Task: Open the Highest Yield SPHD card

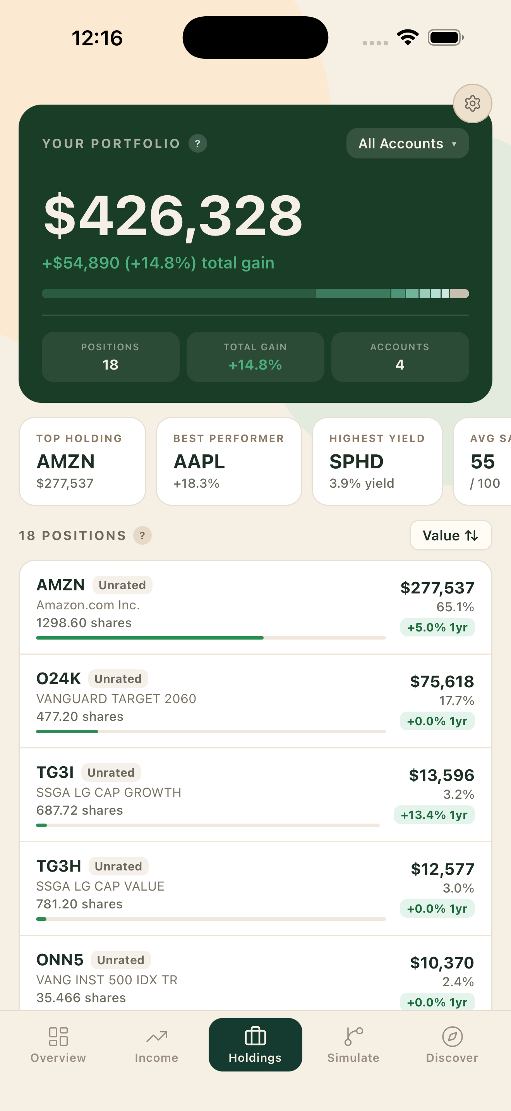Action: [377, 461]
